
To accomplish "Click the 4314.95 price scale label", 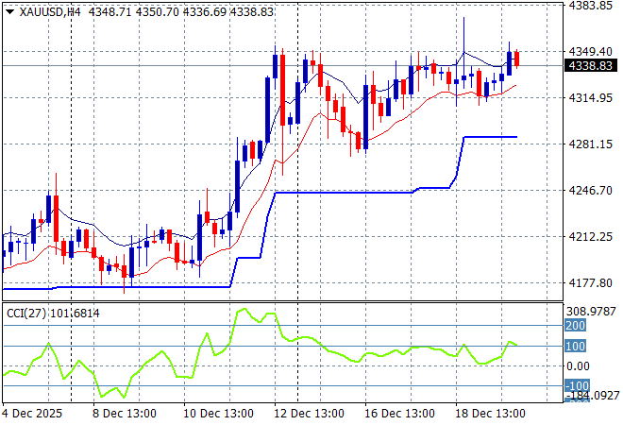I will [x=590, y=98].
